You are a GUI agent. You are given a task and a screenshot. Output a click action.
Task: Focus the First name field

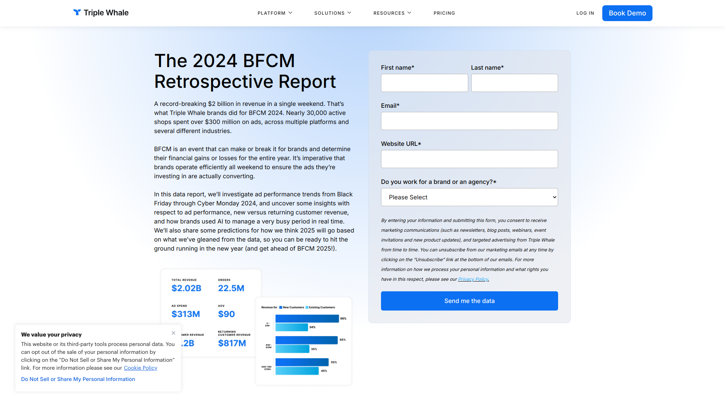pyautogui.click(x=424, y=83)
